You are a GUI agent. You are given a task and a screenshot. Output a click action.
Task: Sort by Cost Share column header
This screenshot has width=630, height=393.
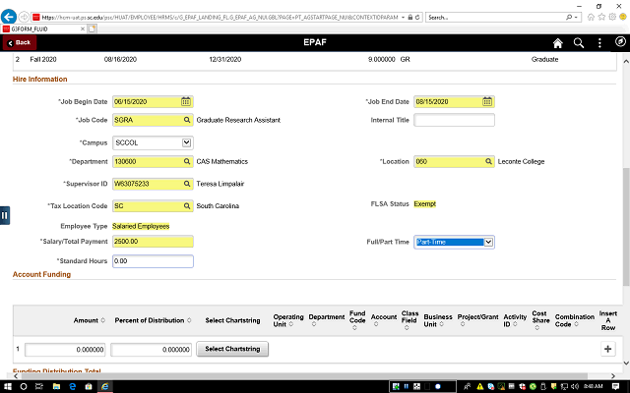pyautogui.click(x=540, y=320)
